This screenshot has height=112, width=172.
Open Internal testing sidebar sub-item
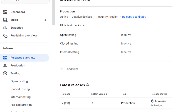click(x=20, y=97)
